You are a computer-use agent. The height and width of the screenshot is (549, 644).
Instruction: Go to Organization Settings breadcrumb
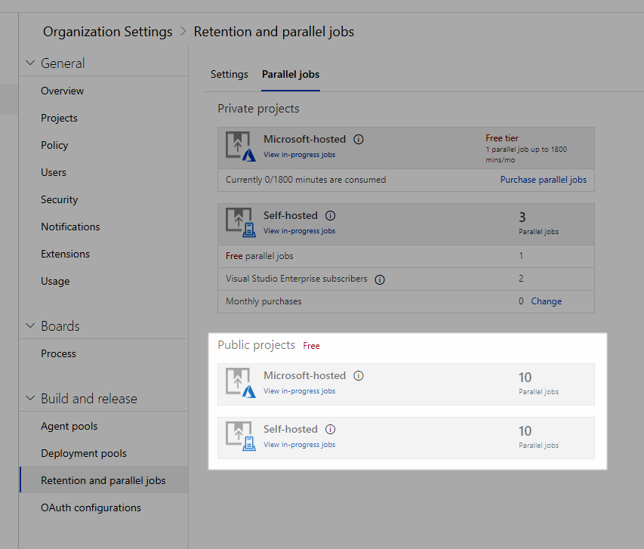pyautogui.click(x=108, y=32)
